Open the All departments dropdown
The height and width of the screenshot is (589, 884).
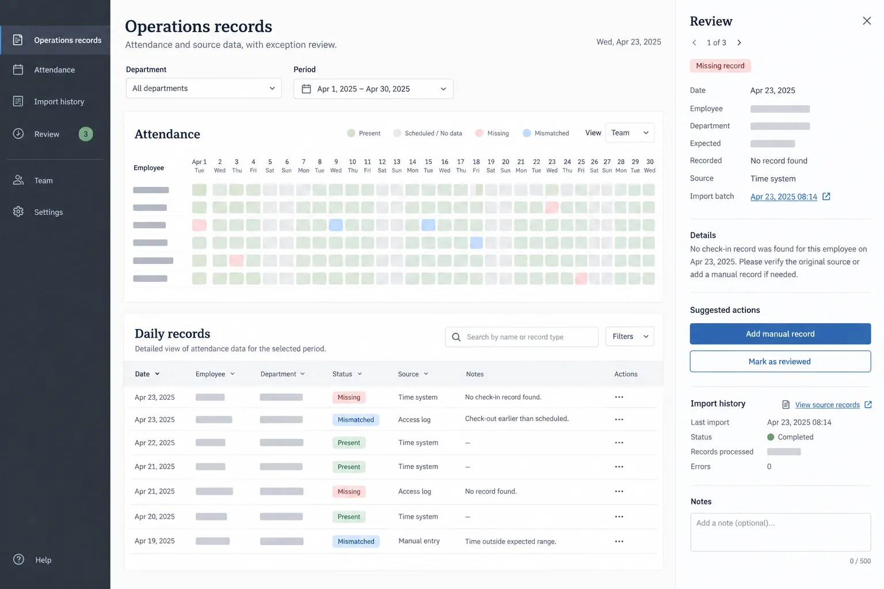(204, 88)
